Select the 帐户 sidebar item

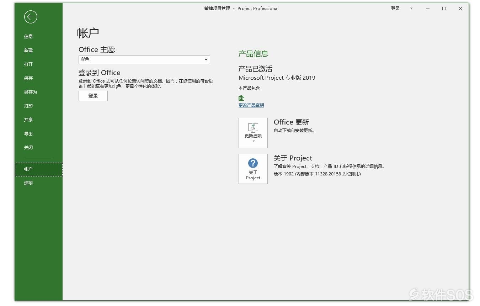[38, 169]
